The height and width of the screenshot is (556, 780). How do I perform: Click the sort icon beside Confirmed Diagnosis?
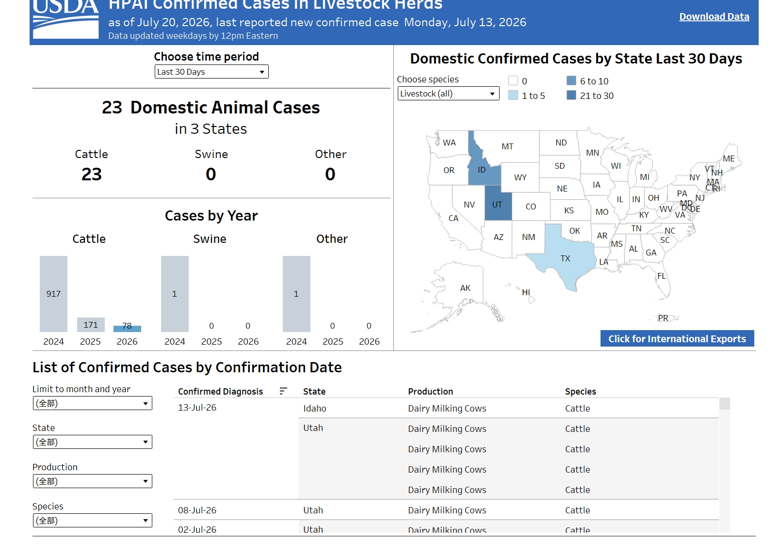pos(283,391)
